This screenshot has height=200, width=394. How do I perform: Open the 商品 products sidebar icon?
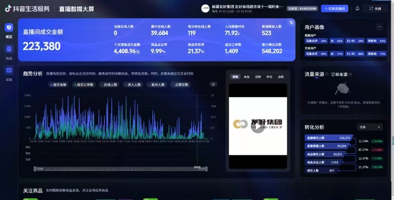[9, 49]
